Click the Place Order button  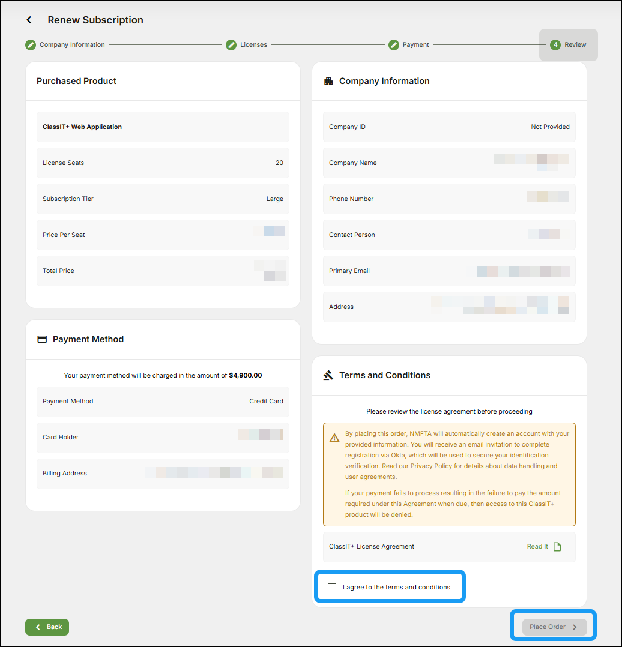point(554,627)
